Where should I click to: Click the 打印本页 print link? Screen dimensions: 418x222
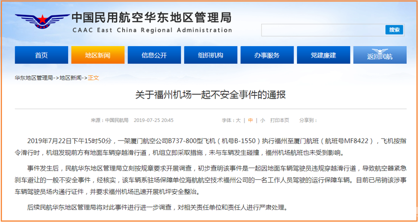(x=279, y=120)
